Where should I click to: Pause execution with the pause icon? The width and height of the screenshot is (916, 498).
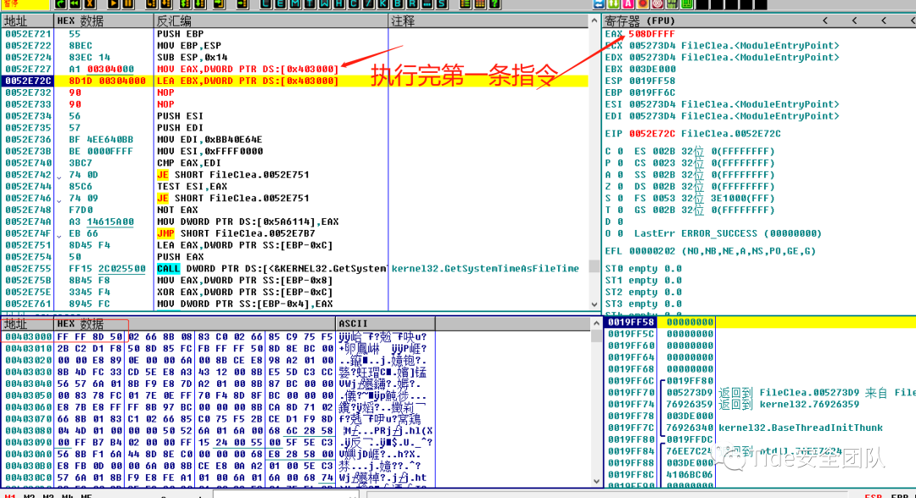128,4
